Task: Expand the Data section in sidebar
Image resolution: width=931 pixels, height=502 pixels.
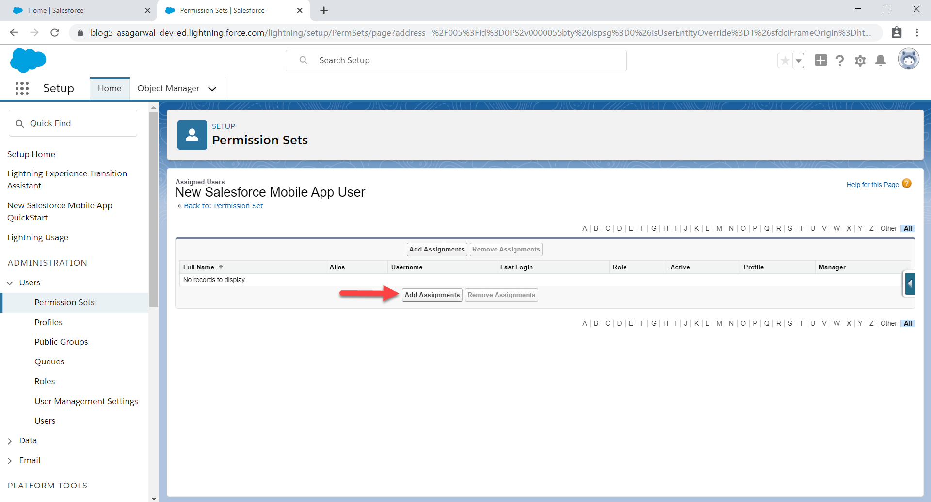Action: point(10,441)
